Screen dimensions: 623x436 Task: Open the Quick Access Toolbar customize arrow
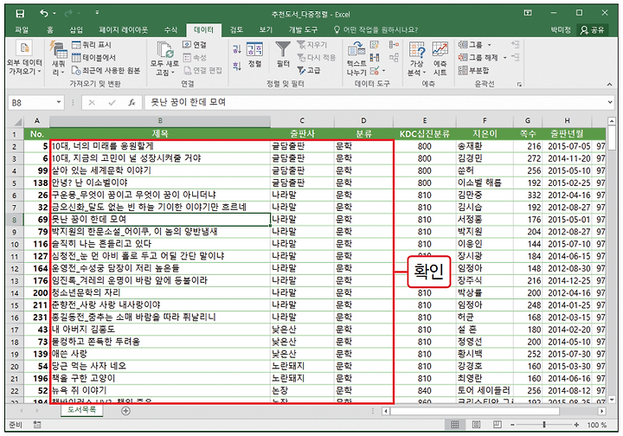[x=97, y=13]
